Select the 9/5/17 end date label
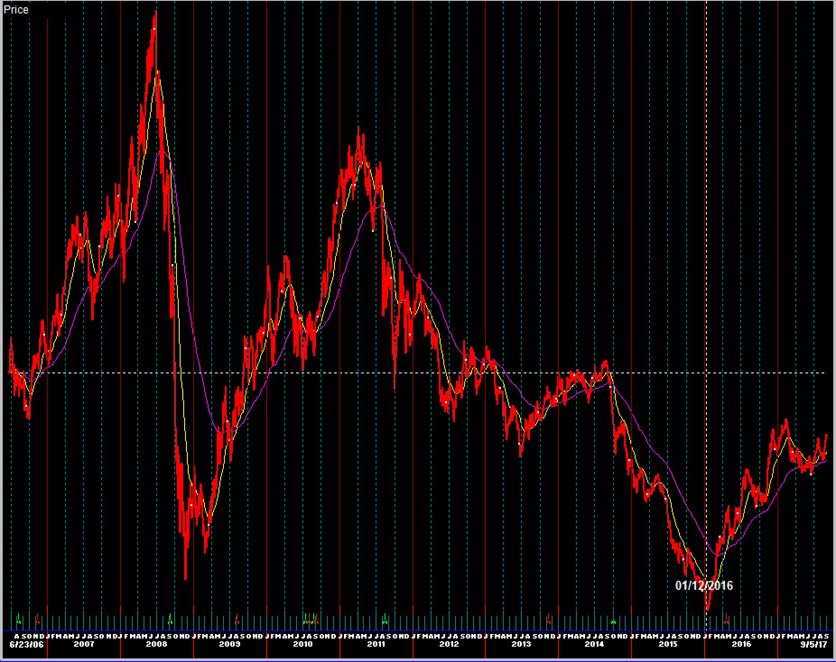836x662 pixels. (x=813, y=644)
